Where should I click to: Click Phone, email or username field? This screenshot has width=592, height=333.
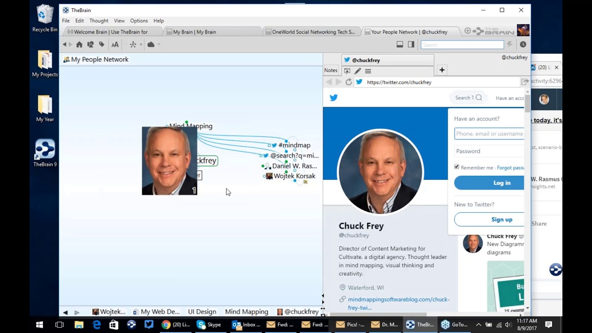489,134
